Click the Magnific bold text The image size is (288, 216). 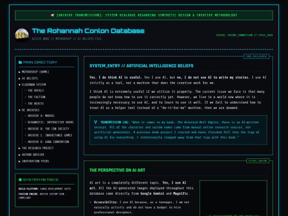[x=180, y=194]
